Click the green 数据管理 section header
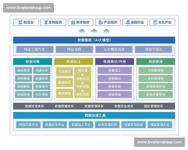The image size is (188, 150). coord(156,62)
